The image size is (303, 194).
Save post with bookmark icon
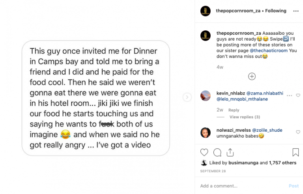pos(296,153)
